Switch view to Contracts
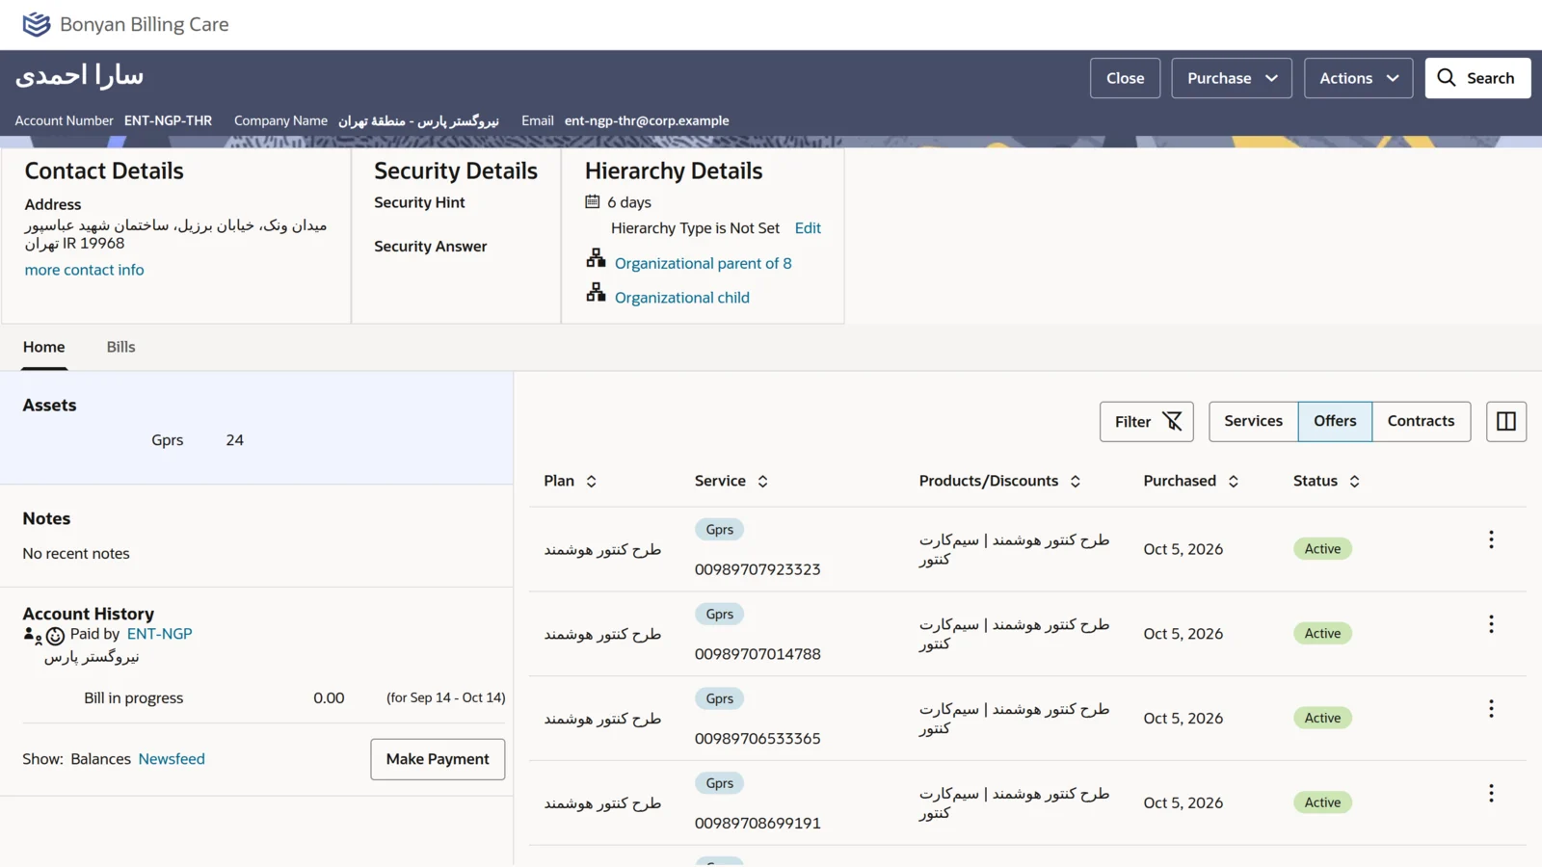Screen dimensions: 1542x867 click(x=1421, y=422)
